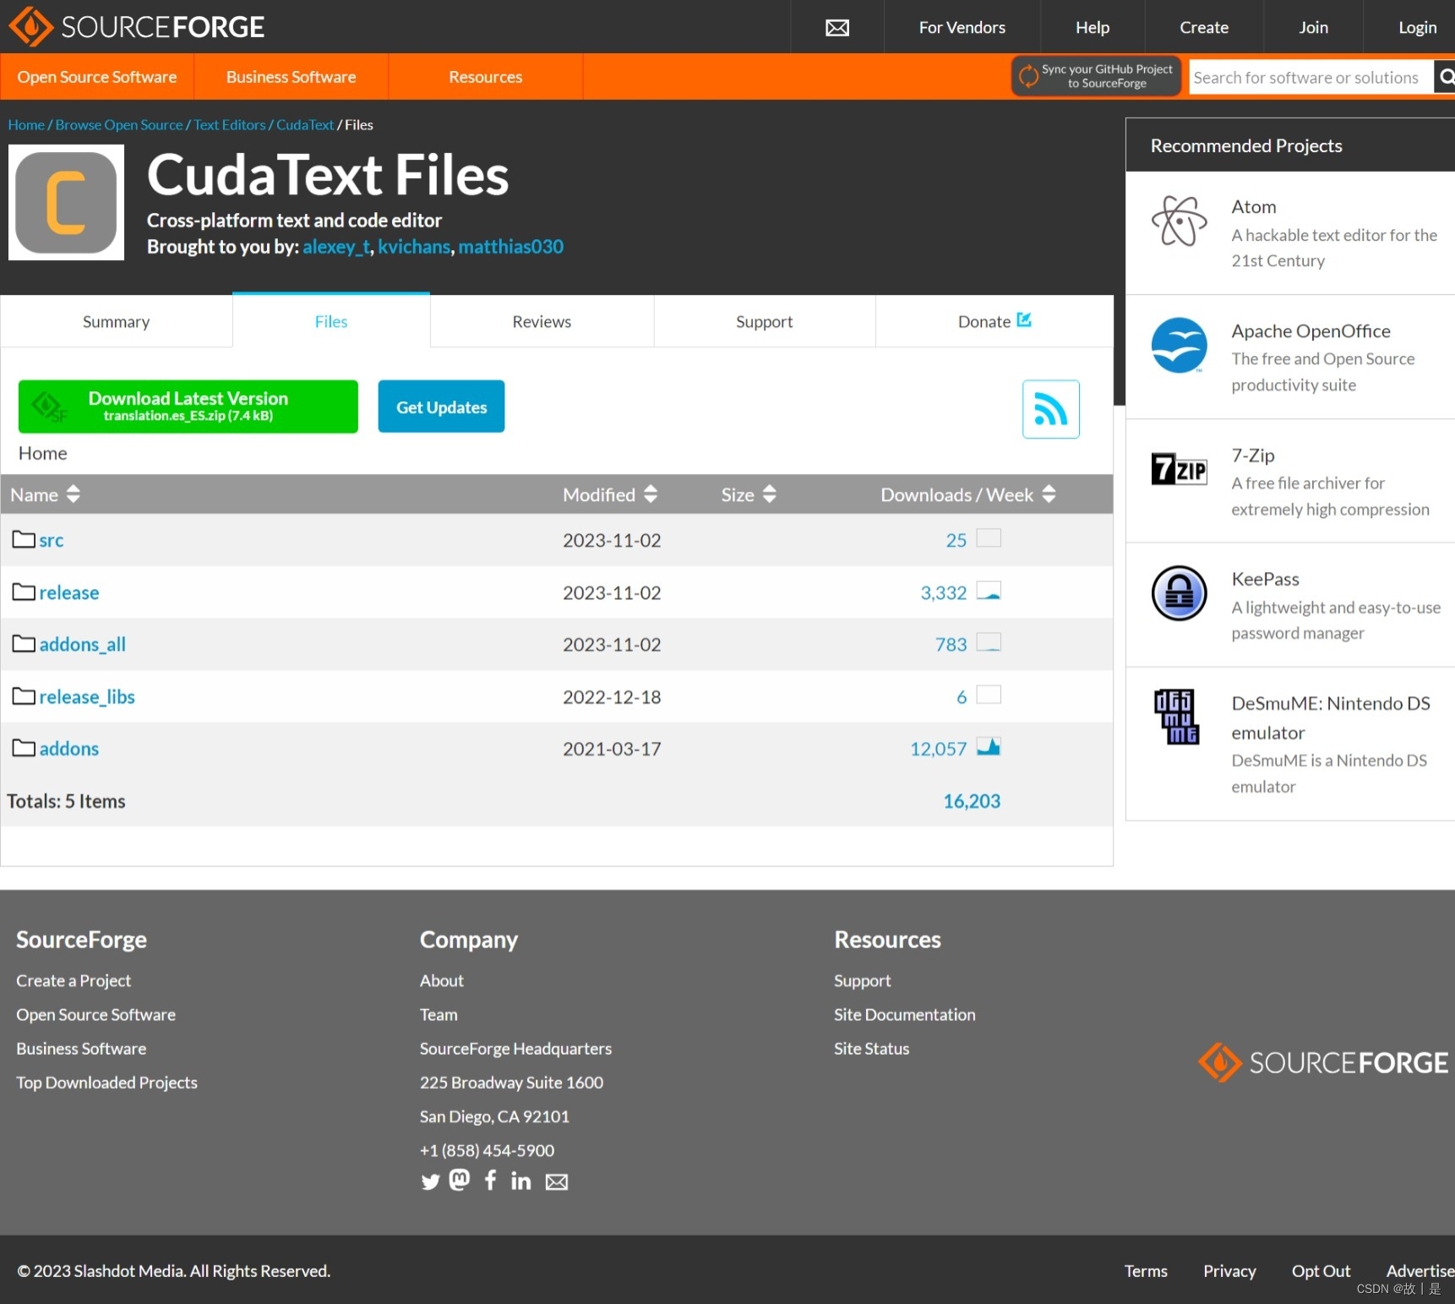Open Site Status footer link
The image size is (1455, 1304).
871,1049
